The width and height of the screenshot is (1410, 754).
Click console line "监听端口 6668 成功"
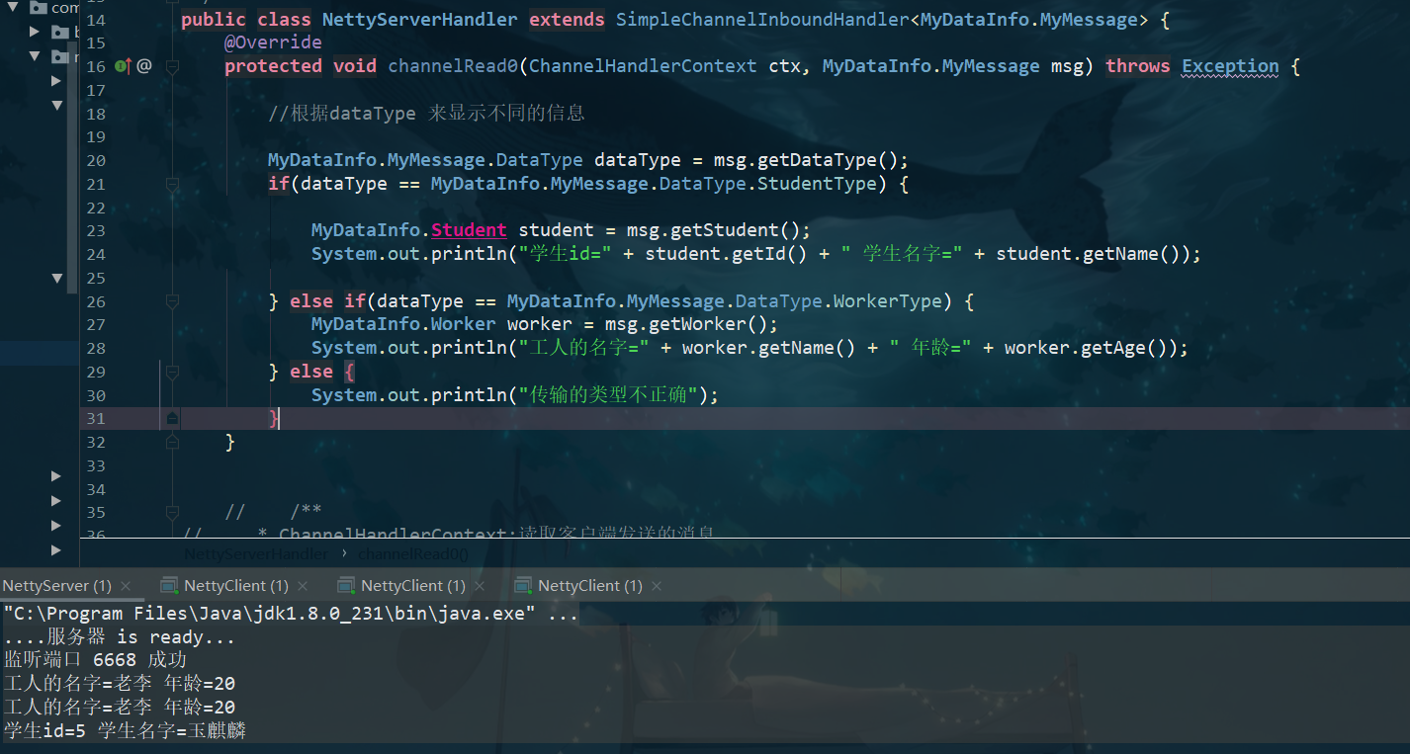(x=95, y=660)
